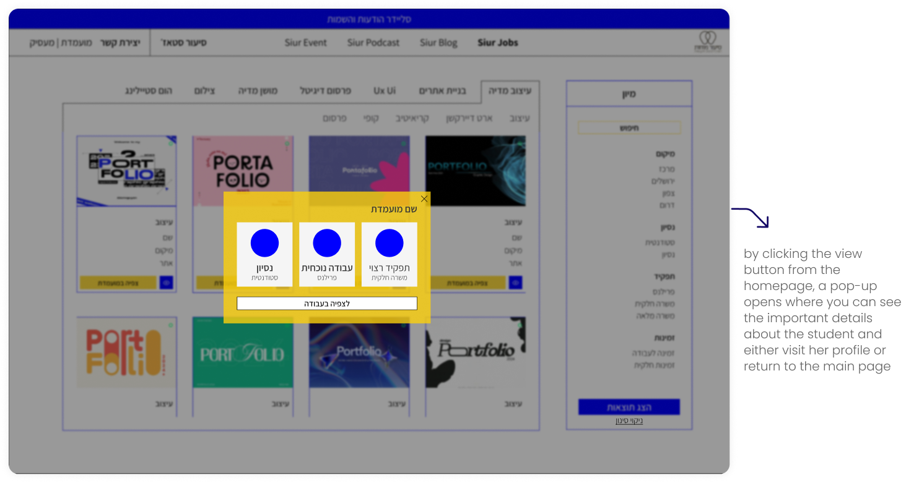Click the blue circle above תפקיד רצוי
This screenshot has width=906, height=483.
coord(389,243)
